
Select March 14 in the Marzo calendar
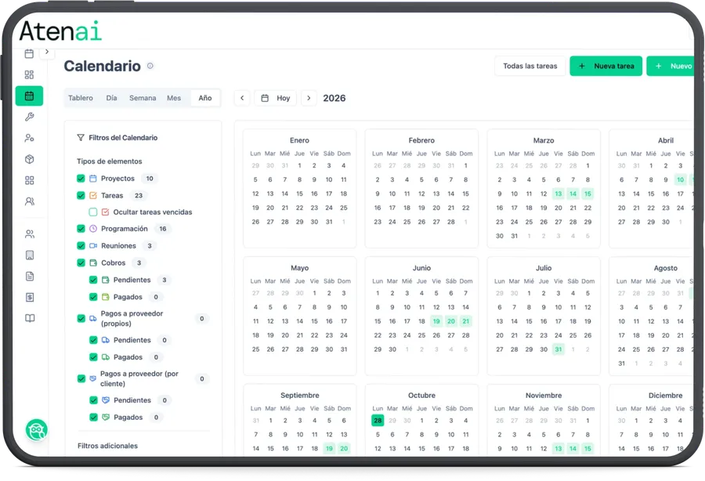pyautogui.click(x=573, y=193)
